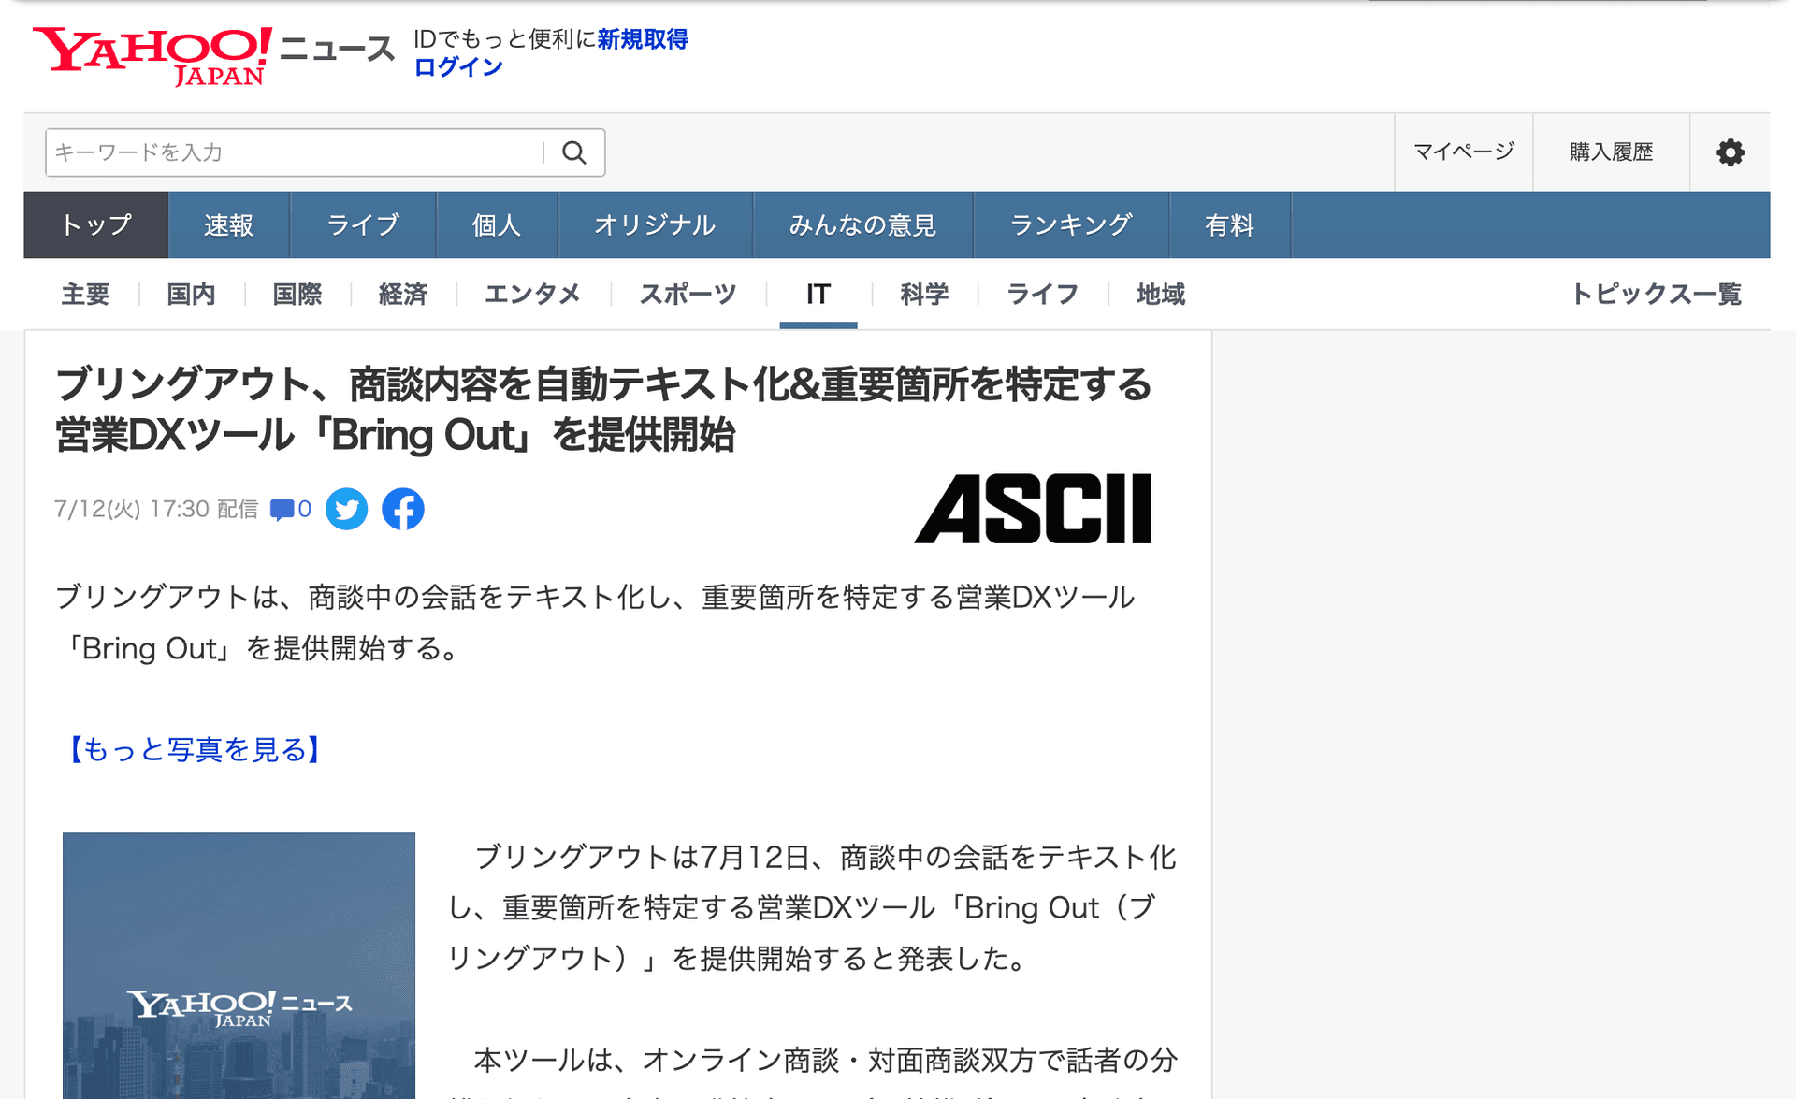The image size is (1796, 1099).
Task: Open the ライフ category
Action: 1042,295
